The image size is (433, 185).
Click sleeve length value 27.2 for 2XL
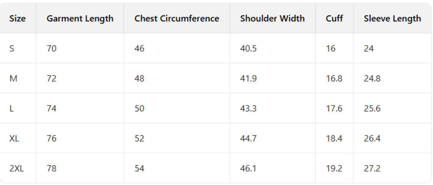click(372, 169)
